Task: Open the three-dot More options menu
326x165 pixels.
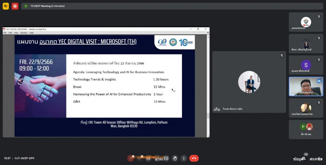Action: 183,158
